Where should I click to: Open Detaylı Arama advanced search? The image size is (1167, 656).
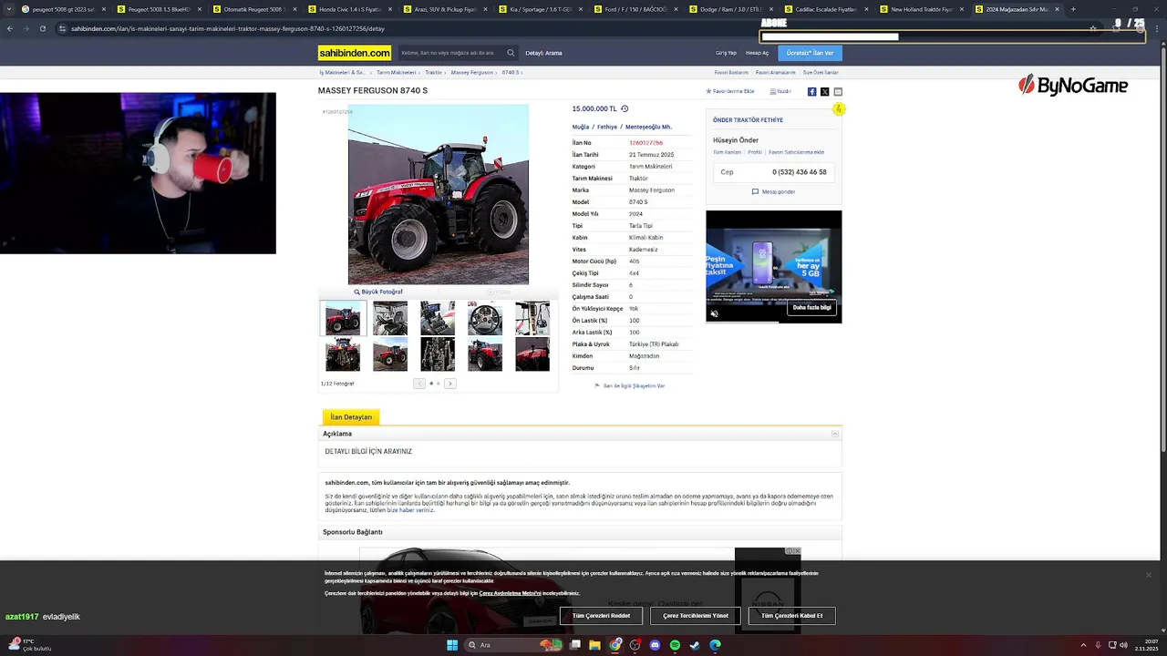543,53
